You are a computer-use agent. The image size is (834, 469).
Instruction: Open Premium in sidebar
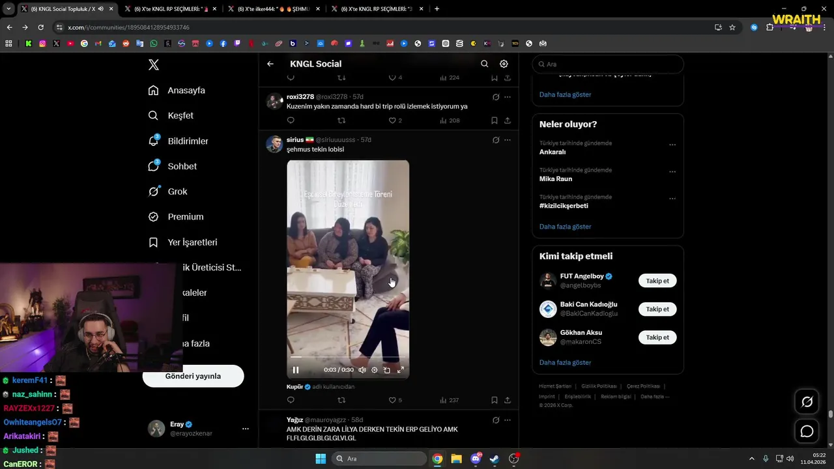pos(177,217)
